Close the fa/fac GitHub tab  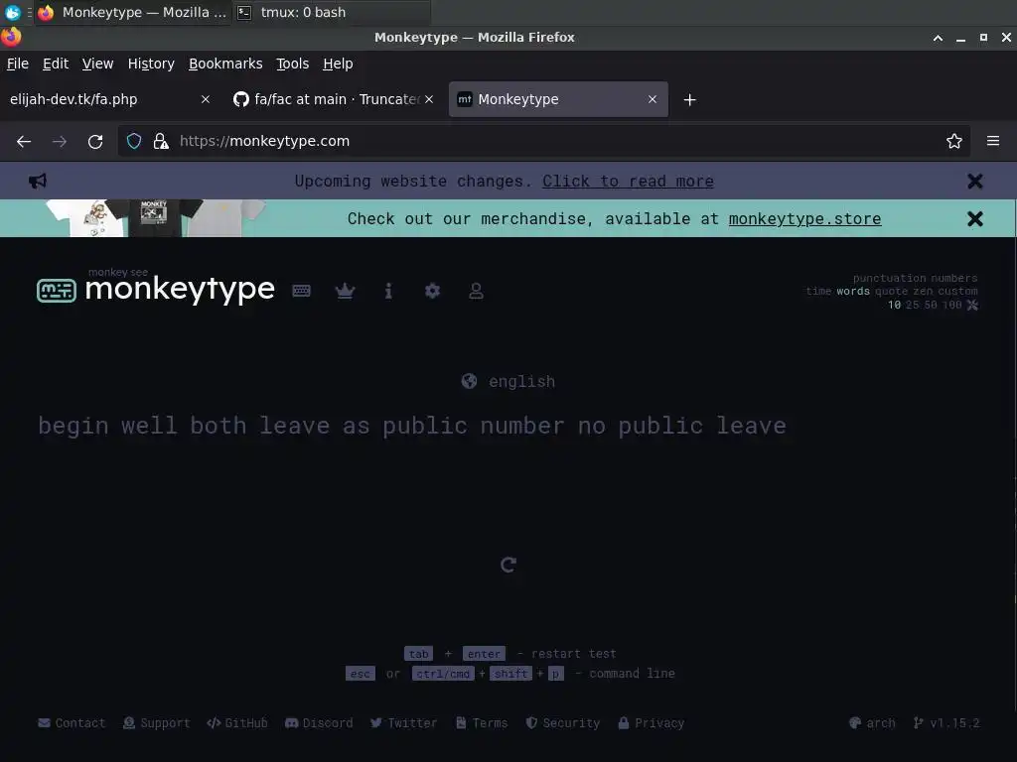429,99
